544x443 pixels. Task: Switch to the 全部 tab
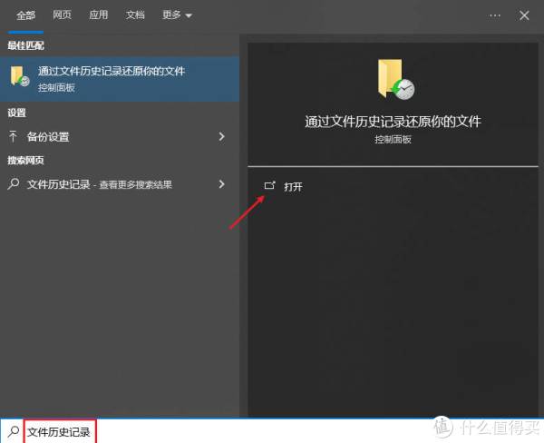coord(25,15)
